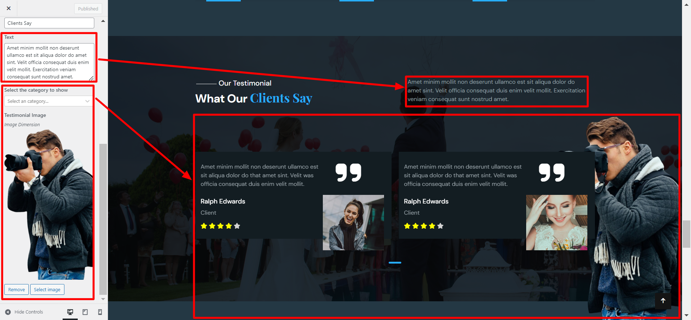The image size is (691, 320).
Task: Open the 'Select an category...' dropdown
Action: point(49,101)
